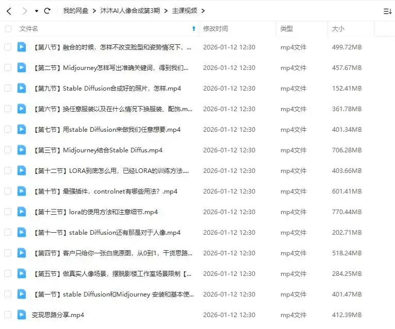The image size is (395, 329).
Task: Check the box for 变现思路分享.mp4
Action: pyautogui.click(x=8, y=315)
